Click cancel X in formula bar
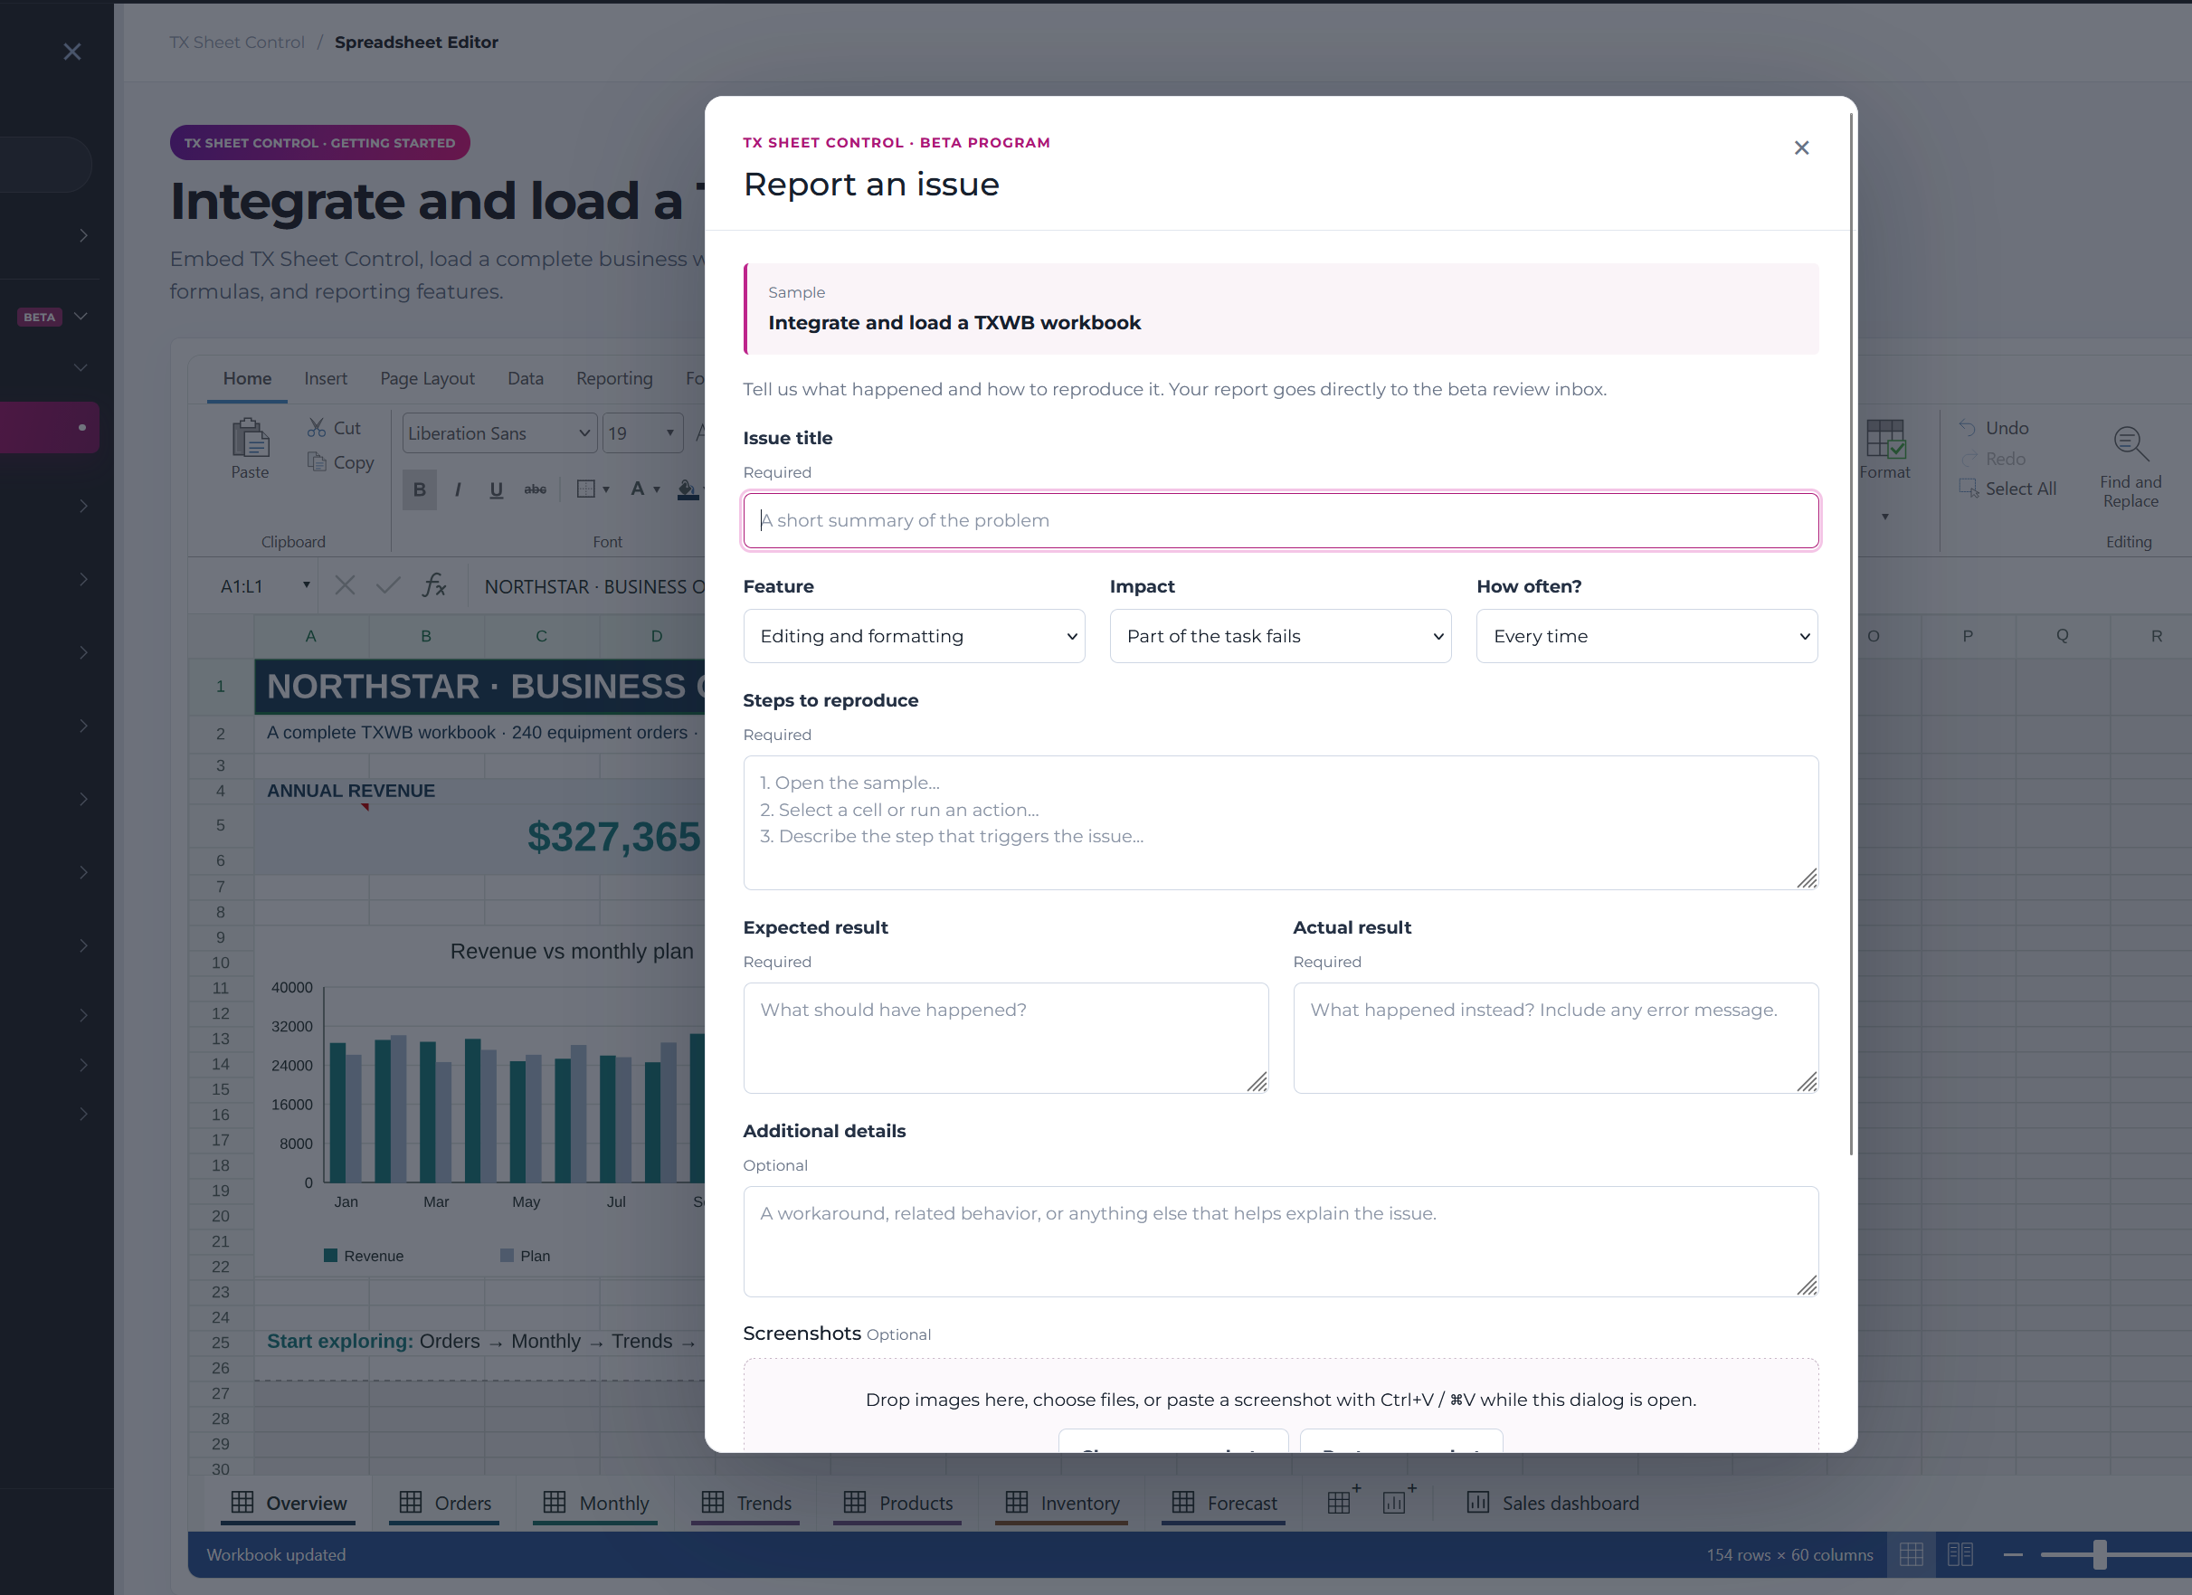 point(345,586)
